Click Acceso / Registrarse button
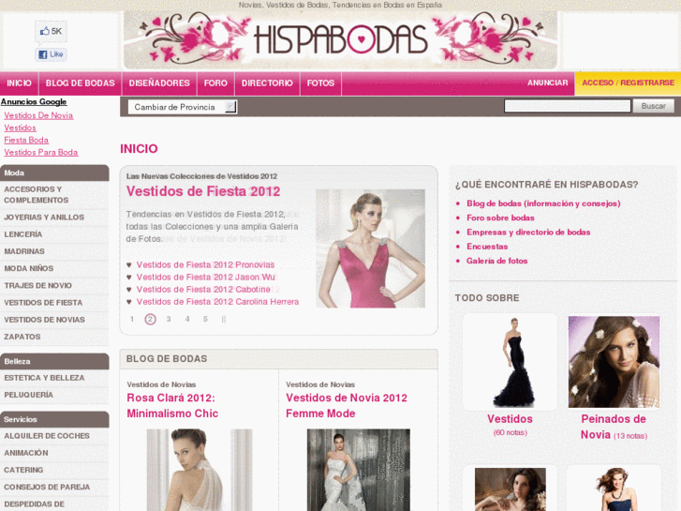This screenshot has height=511, width=681. pyautogui.click(x=628, y=83)
